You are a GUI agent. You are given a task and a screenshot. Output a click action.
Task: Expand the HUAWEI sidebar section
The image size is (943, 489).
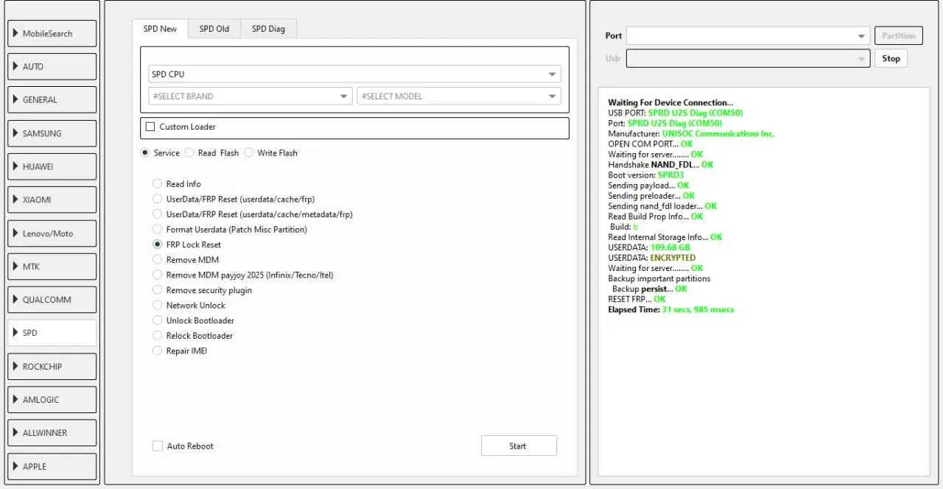(52, 166)
